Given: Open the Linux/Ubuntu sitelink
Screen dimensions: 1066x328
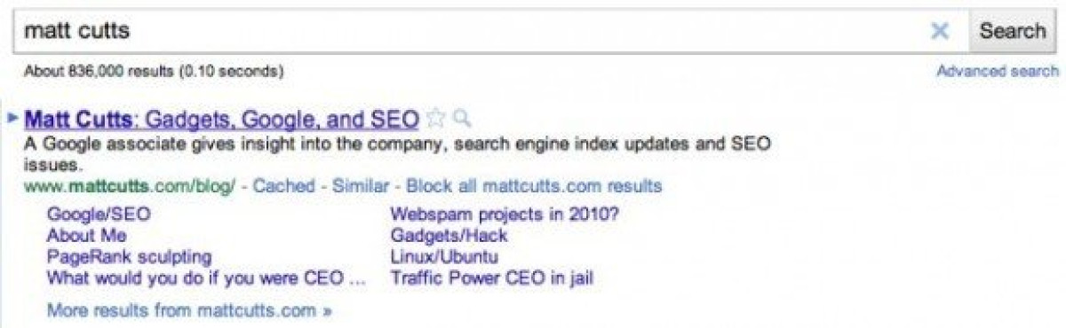Looking at the screenshot, I should [444, 257].
